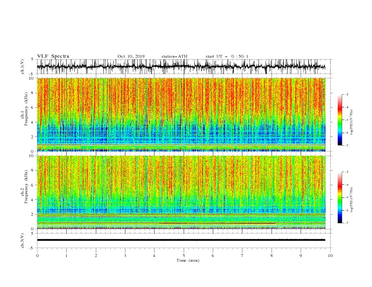Select the date label "Oct. 10, 2019"
The height and width of the screenshot is (287, 372).
click(131, 56)
